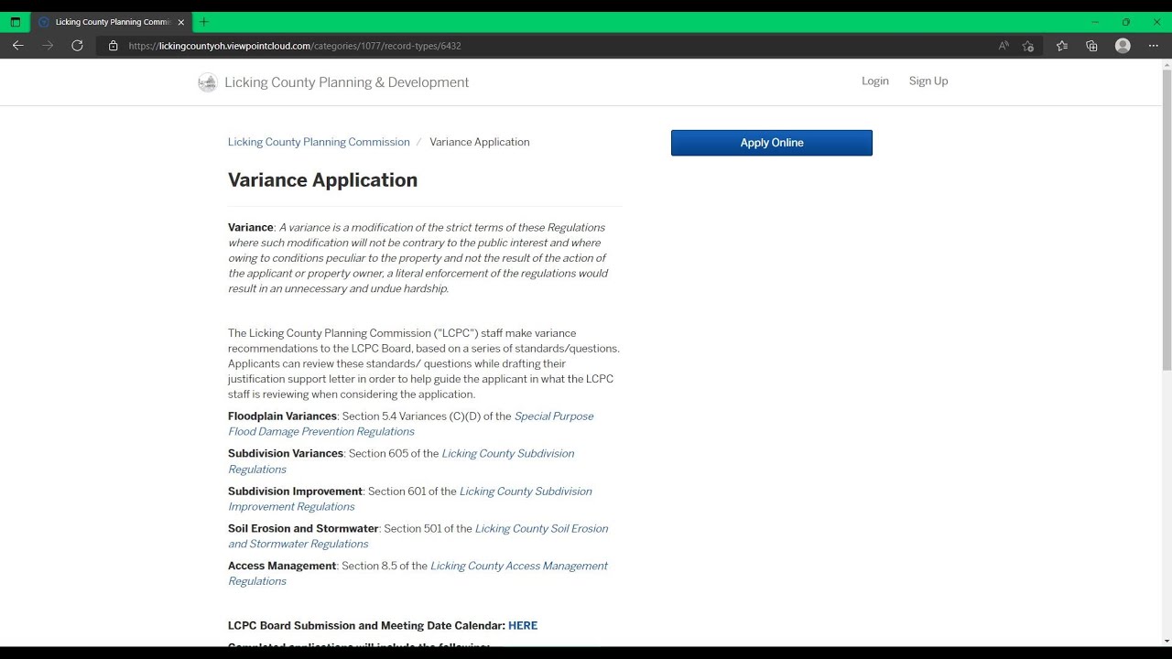This screenshot has height=659, width=1172.
Task: Click the scrollbar down arrow
Action: pyautogui.click(x=1167, y=641)
